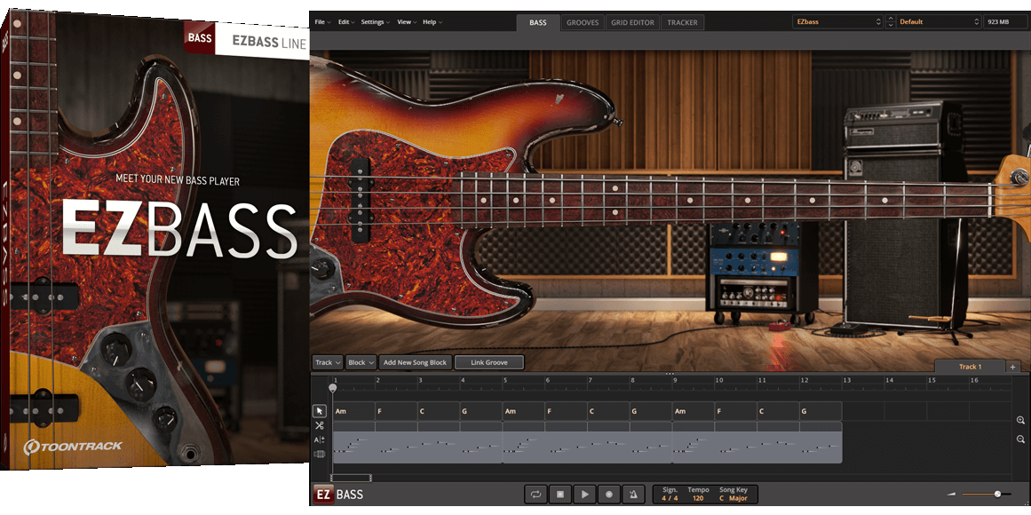The height and width of the screenshot is (515, 1031).
Task: Open the GRID EDITOR tab
Action: point(632,22)
